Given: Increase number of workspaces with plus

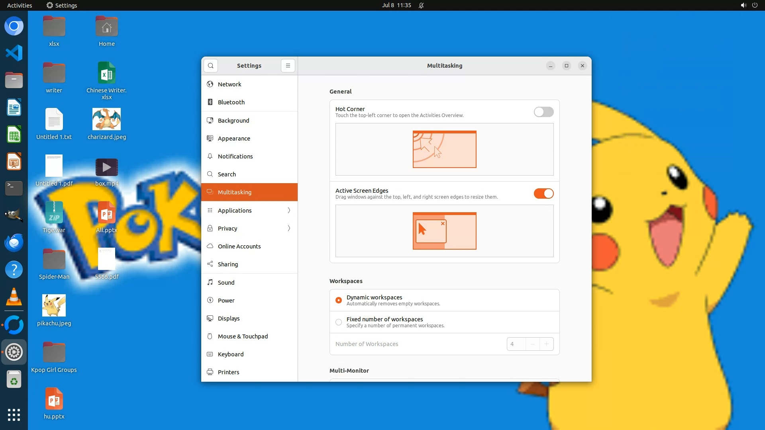Looking at the screenshot, I should (546, 344).
